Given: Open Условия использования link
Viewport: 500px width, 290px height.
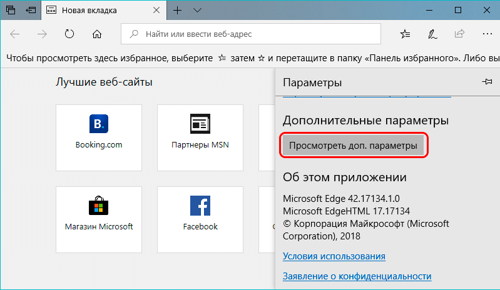Looking at the screenshot, I should coord(334,256).
